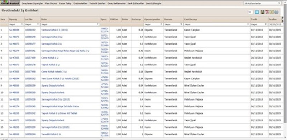Open order SA-48274 in row 4
The width and height of the screenshot is (287, 140).
[14, 51]
